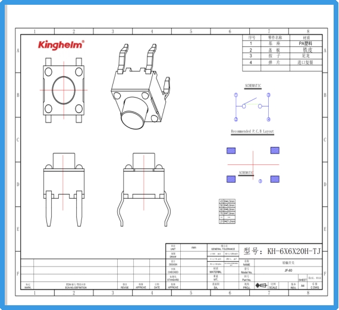The width and height of the screenshot is (339, 310).
Task: Click the 'GENERAL TOLERANCE' label
Action: pyautogui.click(x=223, y=249)
